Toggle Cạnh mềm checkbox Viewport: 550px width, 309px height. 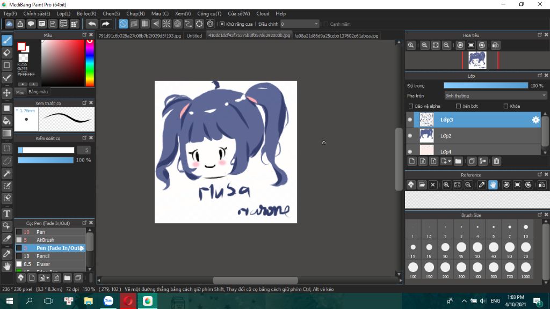pos(326,24)
